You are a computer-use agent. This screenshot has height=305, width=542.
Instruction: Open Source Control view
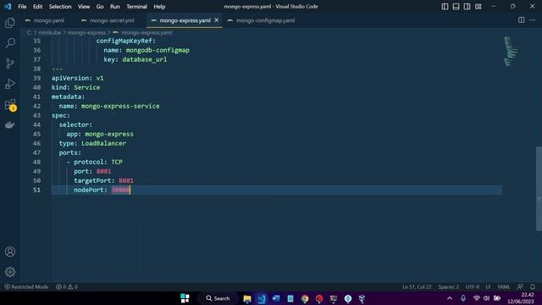point(10,64)
